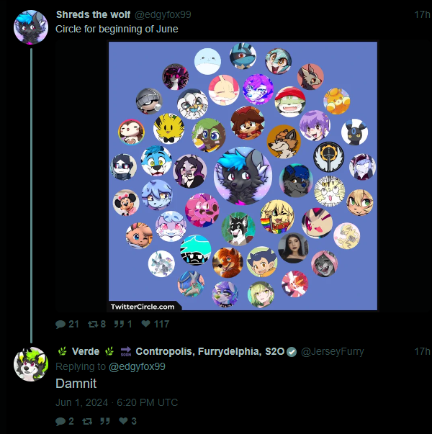The width and height of the screenshot is (432, 434).
Task: Open replies on Shreds the wolf's tweet
Action: coord(67,324)
